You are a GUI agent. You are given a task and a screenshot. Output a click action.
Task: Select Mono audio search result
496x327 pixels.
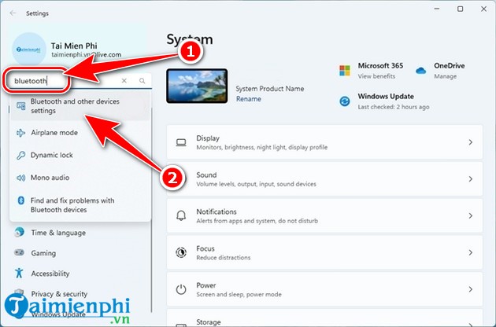(80, 178)
